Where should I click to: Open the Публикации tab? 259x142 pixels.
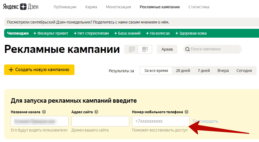65,7
